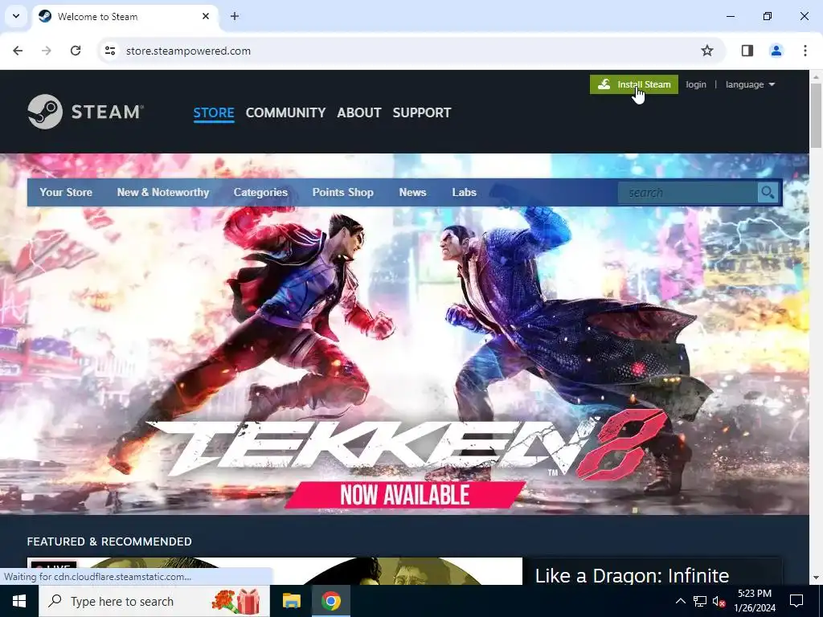Click the address bar URL

point(188,51)
